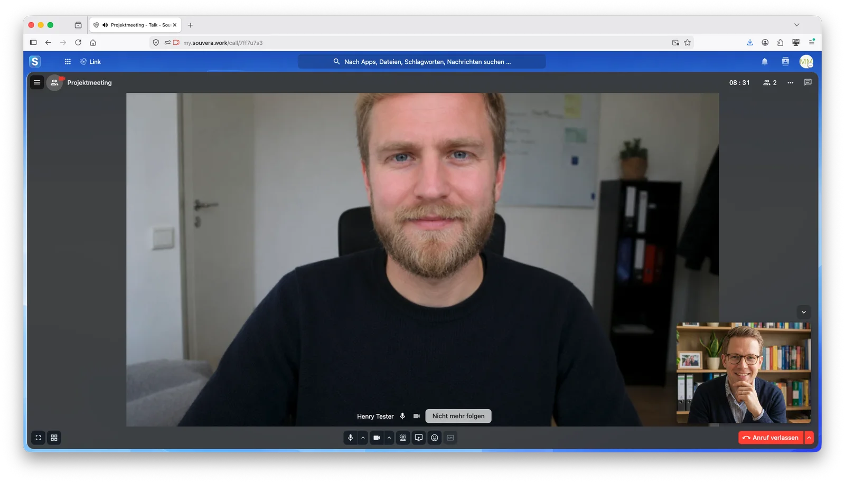Screen dimensions: 845x483
Task: Expand the Anruf verlassen options arrow
Action: click(x=809, y=438)
